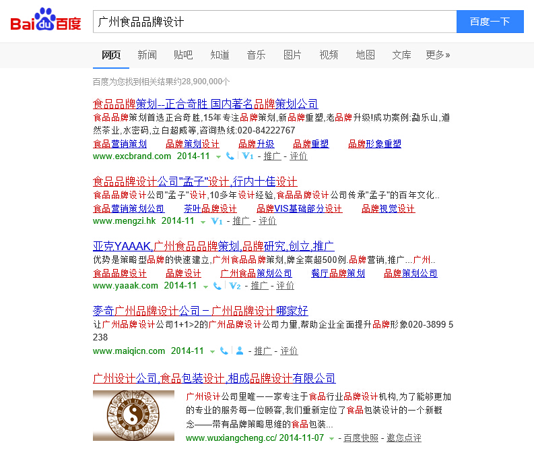
Task: Open the 亚克YAAAK search result title
Action: pos(213,246)
